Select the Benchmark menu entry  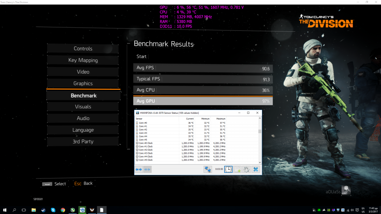tap(84, 95)
